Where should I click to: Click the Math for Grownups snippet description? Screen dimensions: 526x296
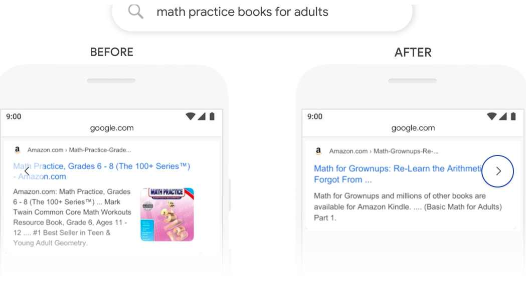click(408, 206)
